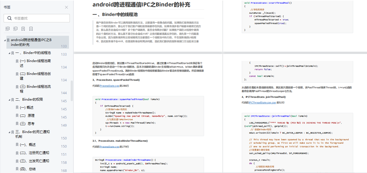Collapse the 二、Binder的权限 node arrow

pos(9,99)
